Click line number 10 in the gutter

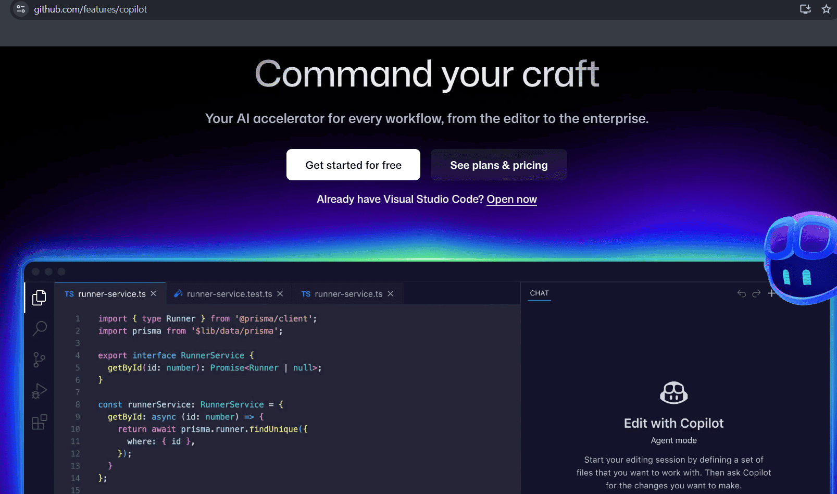point(76,429)
